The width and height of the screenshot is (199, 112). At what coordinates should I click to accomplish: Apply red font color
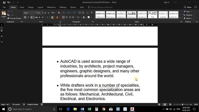point(57,17)
